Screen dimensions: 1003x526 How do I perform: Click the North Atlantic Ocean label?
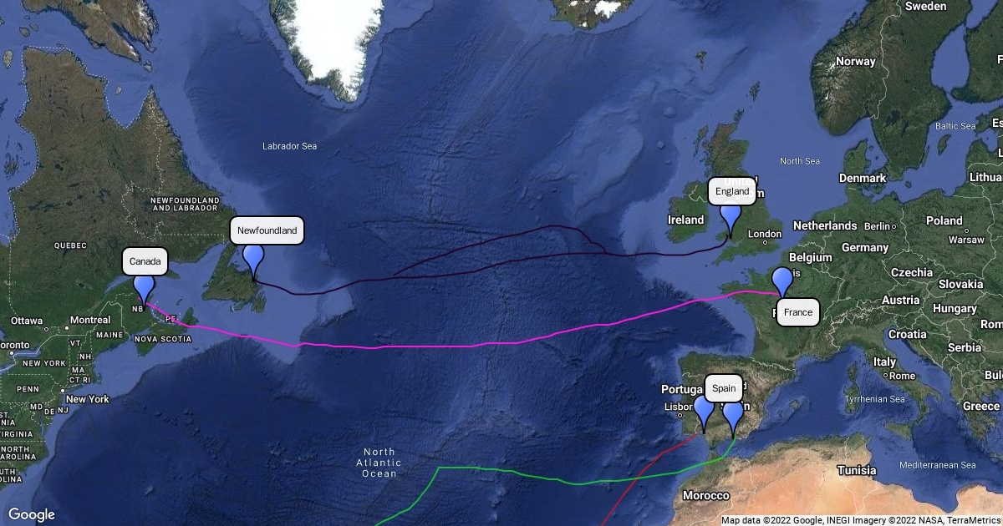[379, 463]
